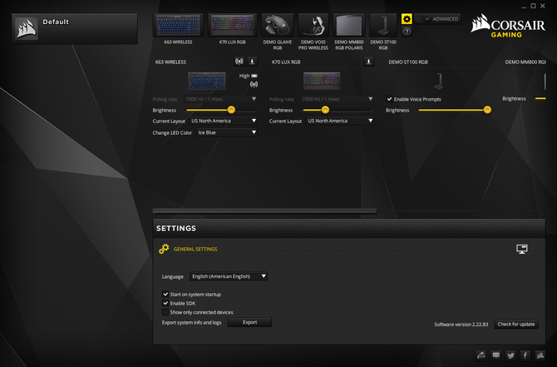Image resolution: width=557 pixels, height=367 pixels.
Task: Adjust the K63 Wireless Brightness slider
Action: point(231,110)
